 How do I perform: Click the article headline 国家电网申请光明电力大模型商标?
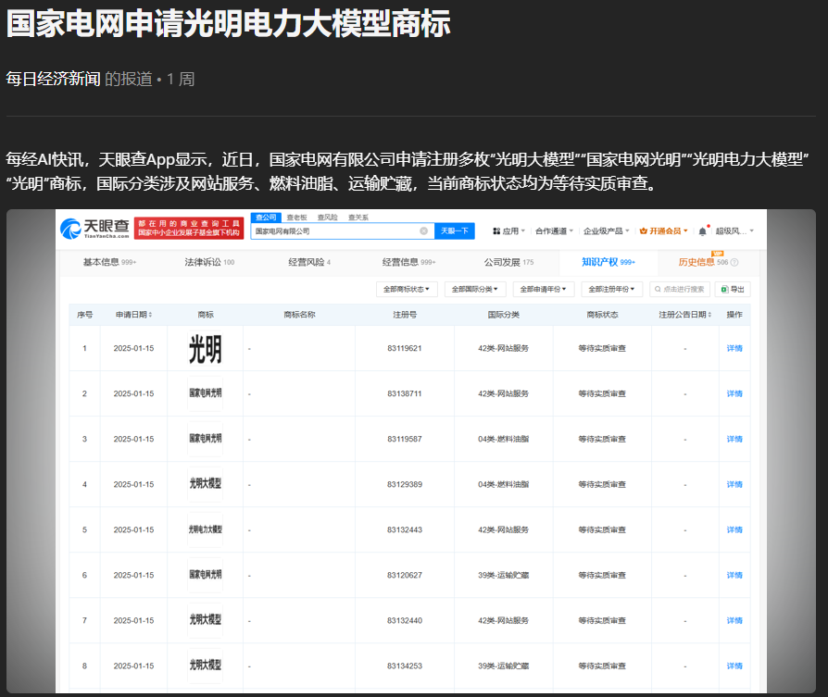(x=228, y=24)
